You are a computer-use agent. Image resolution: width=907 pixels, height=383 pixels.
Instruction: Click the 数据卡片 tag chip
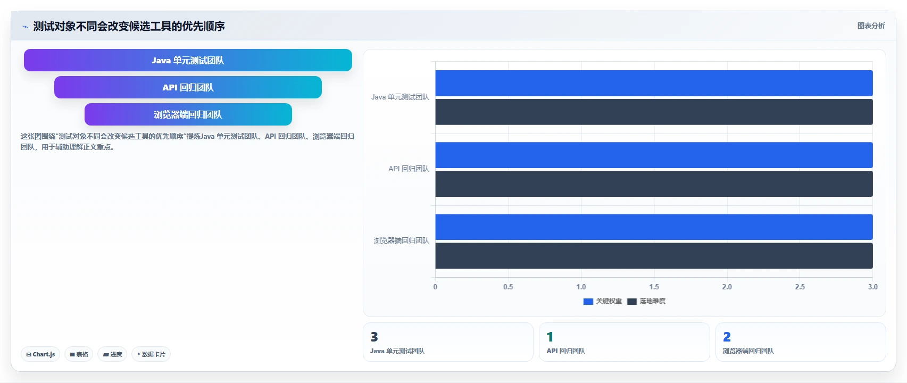pyautogui.click(x=151, y=354)
